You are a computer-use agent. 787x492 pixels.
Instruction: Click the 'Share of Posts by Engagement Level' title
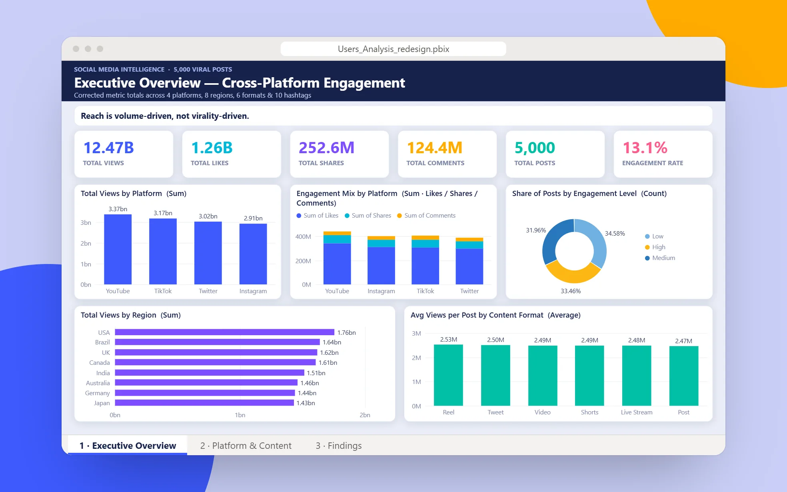(589, 194)
